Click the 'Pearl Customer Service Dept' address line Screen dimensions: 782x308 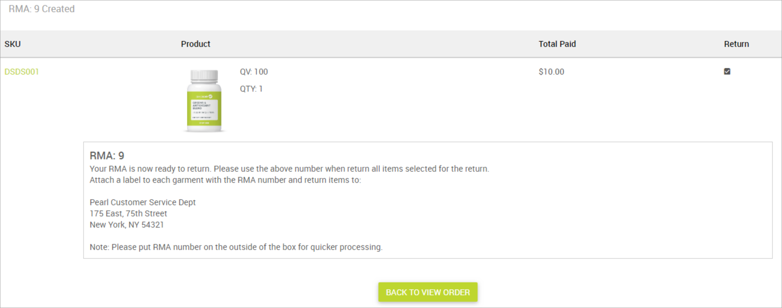(x=142, y=202)
